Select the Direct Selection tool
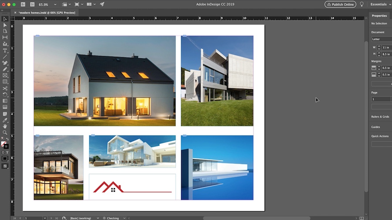The width and height of the screenshot is (392, 220). pos(5,25)
